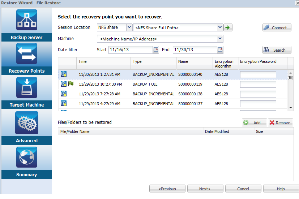299x199 pixels.
Task: Expand the Machine Name/IP Address dropdown
Action: [220, 39]
